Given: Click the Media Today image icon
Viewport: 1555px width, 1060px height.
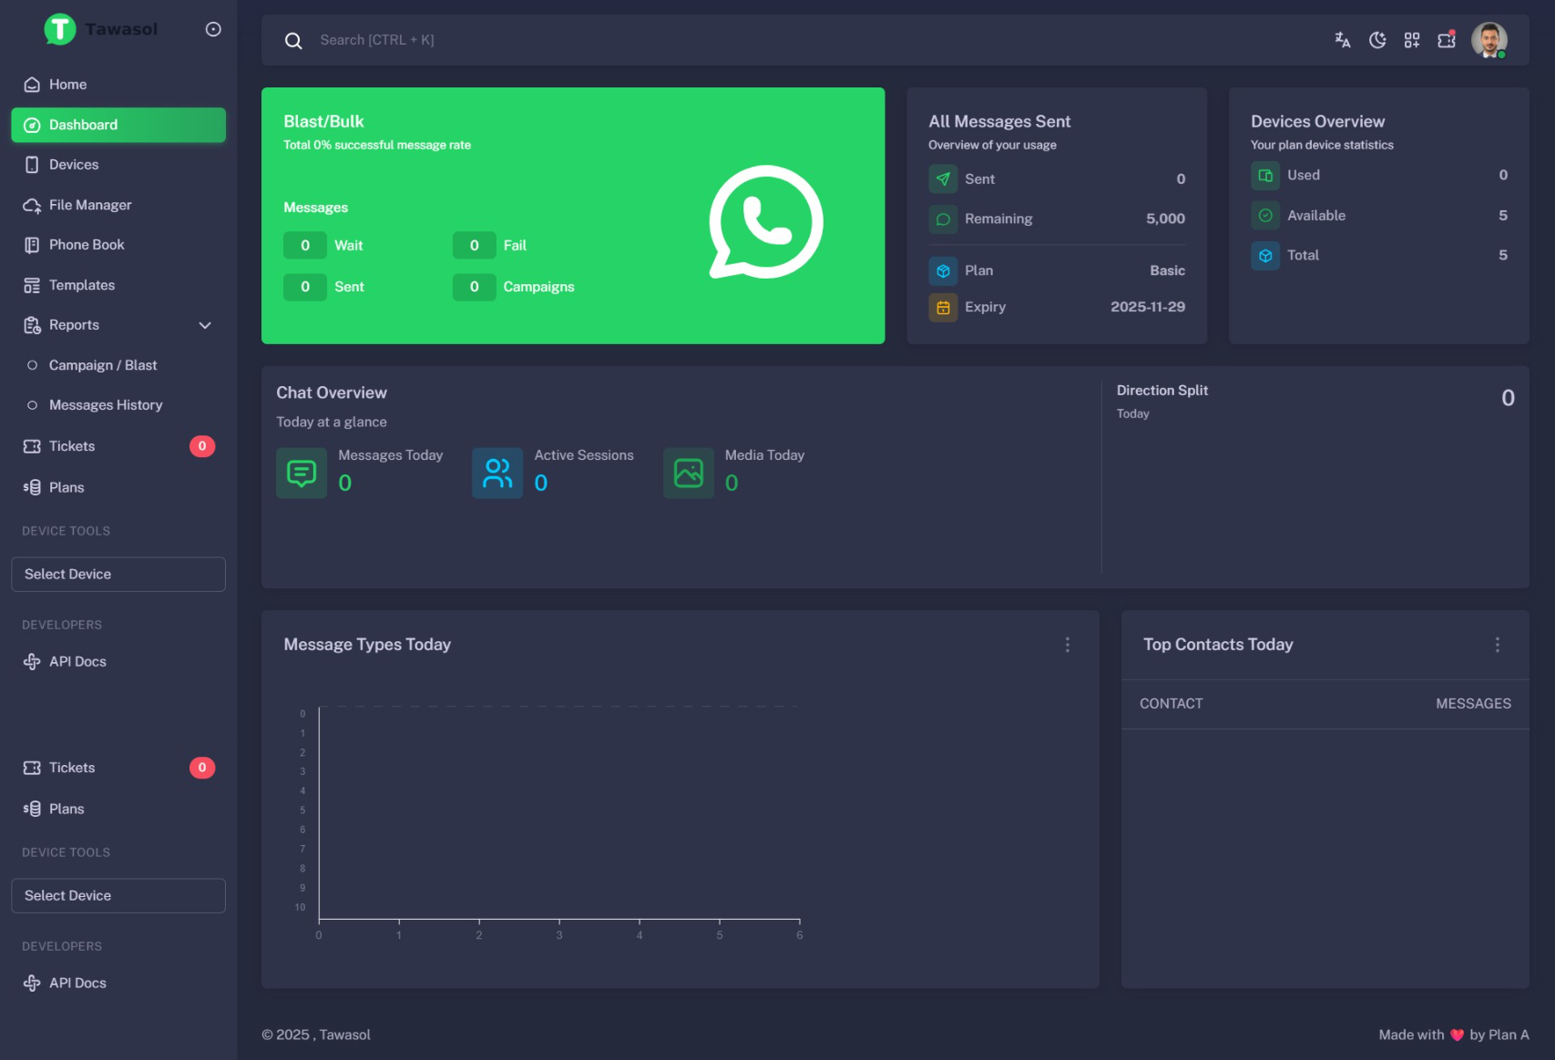Looking at the screenshot, I should point(689,473).
